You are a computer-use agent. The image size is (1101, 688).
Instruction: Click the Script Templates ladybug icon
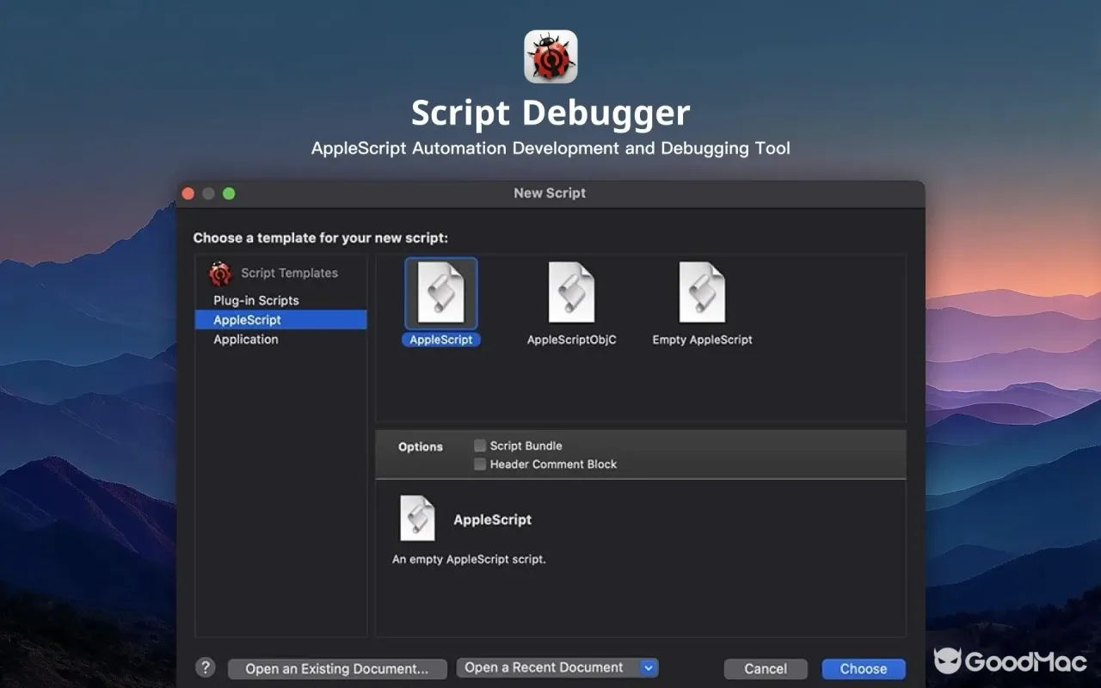(221, 273)
